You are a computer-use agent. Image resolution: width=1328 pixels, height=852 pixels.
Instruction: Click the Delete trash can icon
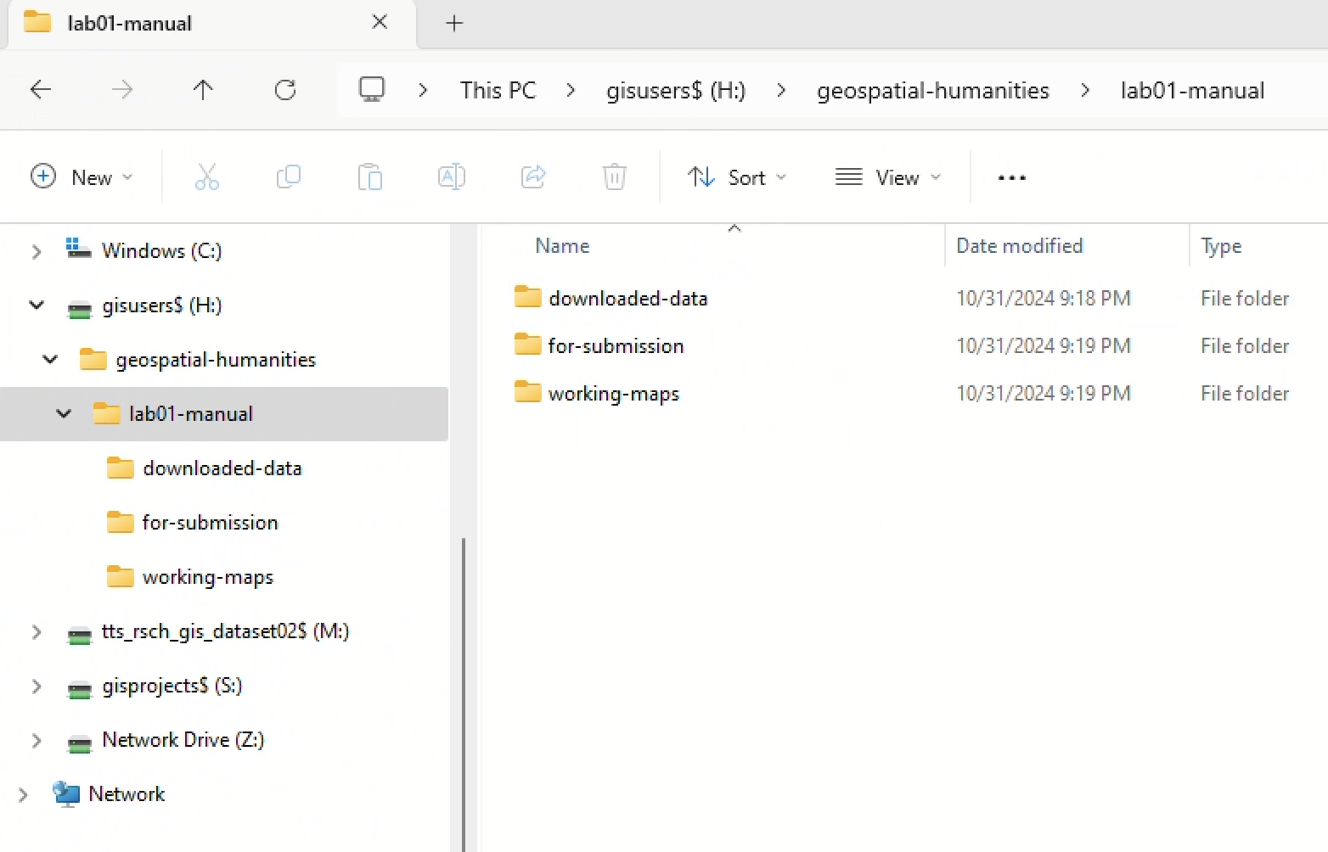614,177
